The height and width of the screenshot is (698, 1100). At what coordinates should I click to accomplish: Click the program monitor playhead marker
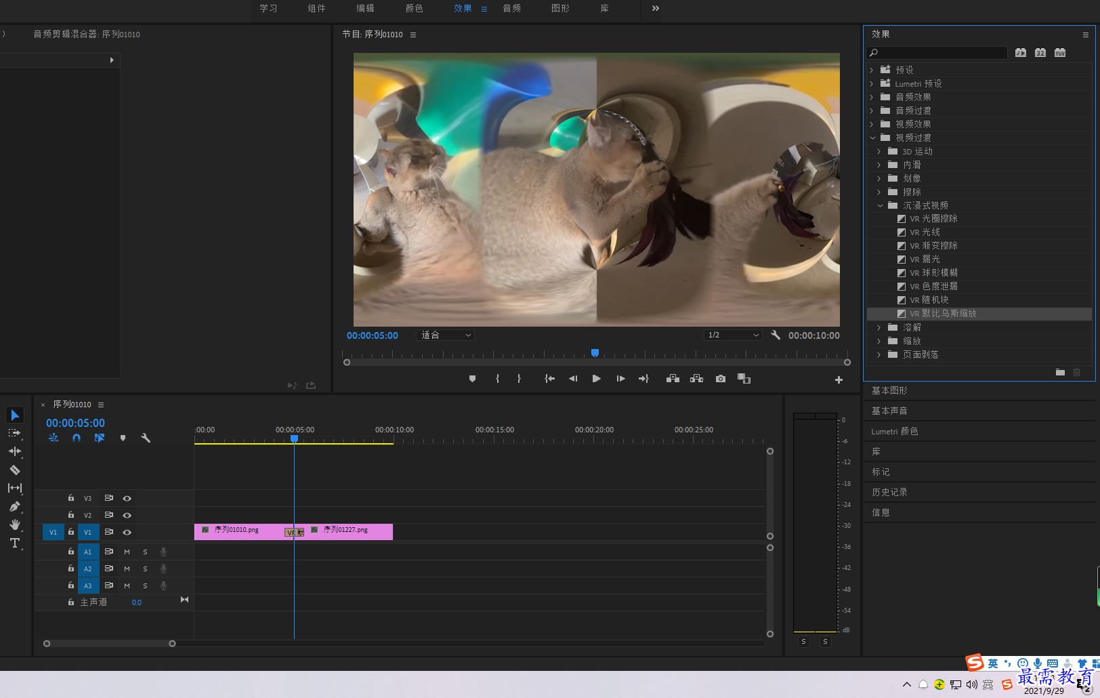tap(595, 353)
